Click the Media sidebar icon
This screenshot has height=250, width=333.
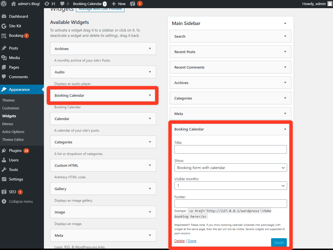[x=4, y=58]
